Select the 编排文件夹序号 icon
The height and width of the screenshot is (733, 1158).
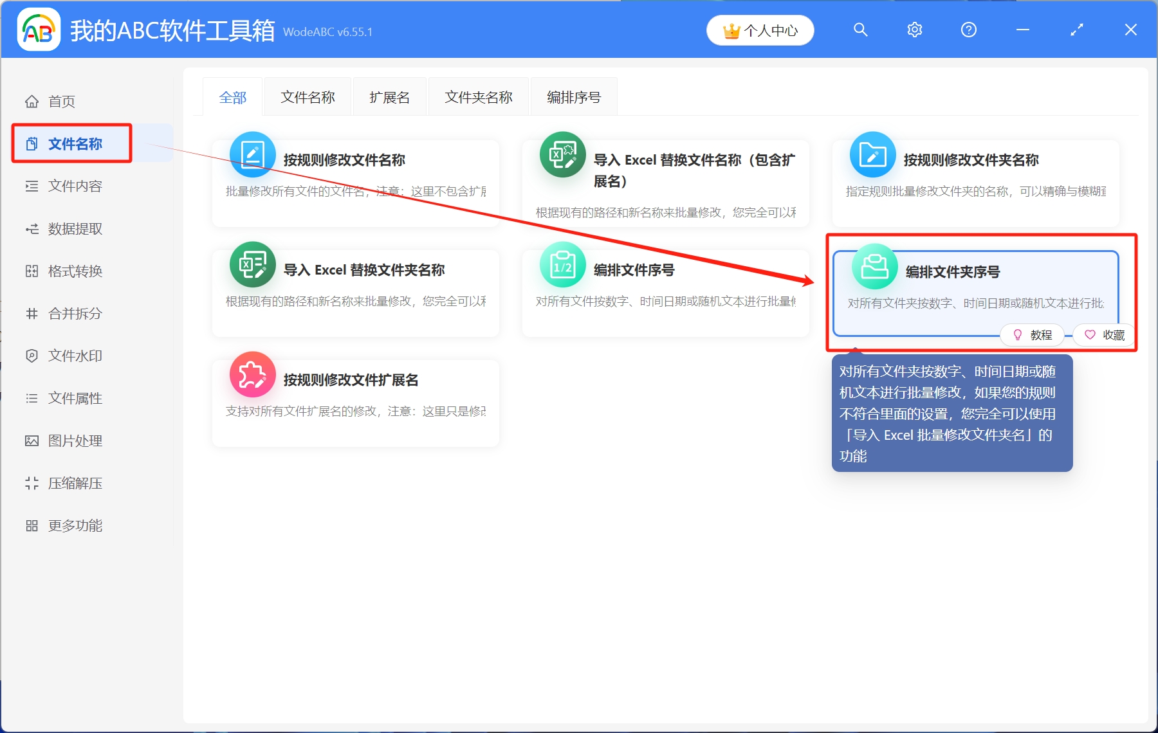(872, 266)
